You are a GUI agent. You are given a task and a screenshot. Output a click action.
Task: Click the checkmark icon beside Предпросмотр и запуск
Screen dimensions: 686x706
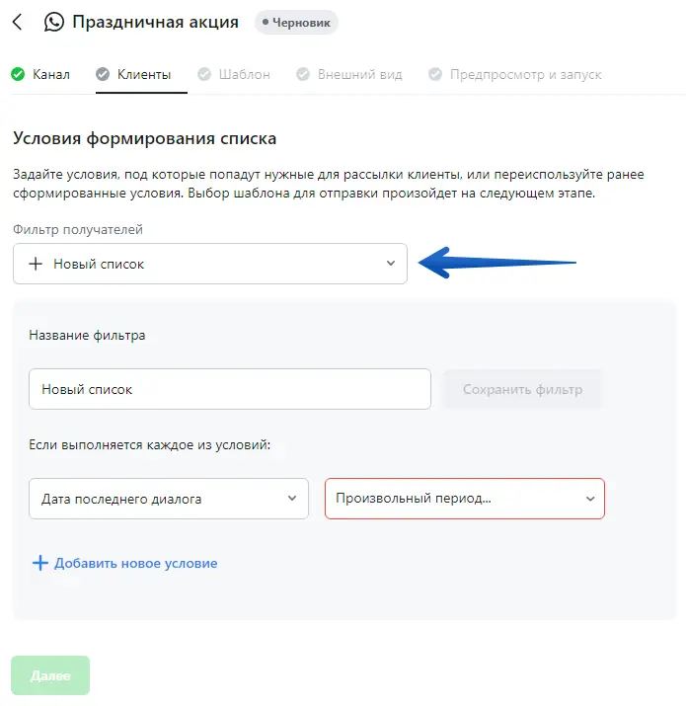tap(435, 74)
